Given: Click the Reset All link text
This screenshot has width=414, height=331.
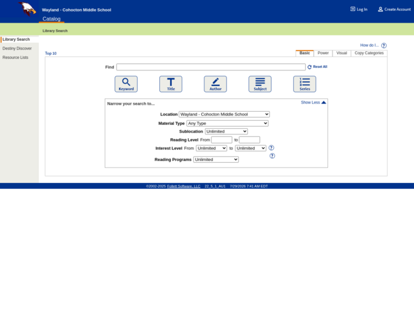Looking at the screenshot, I should (x=320, y=67).
